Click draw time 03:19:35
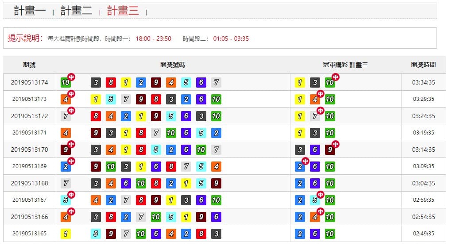452x246 pixels. coord(424,133)
